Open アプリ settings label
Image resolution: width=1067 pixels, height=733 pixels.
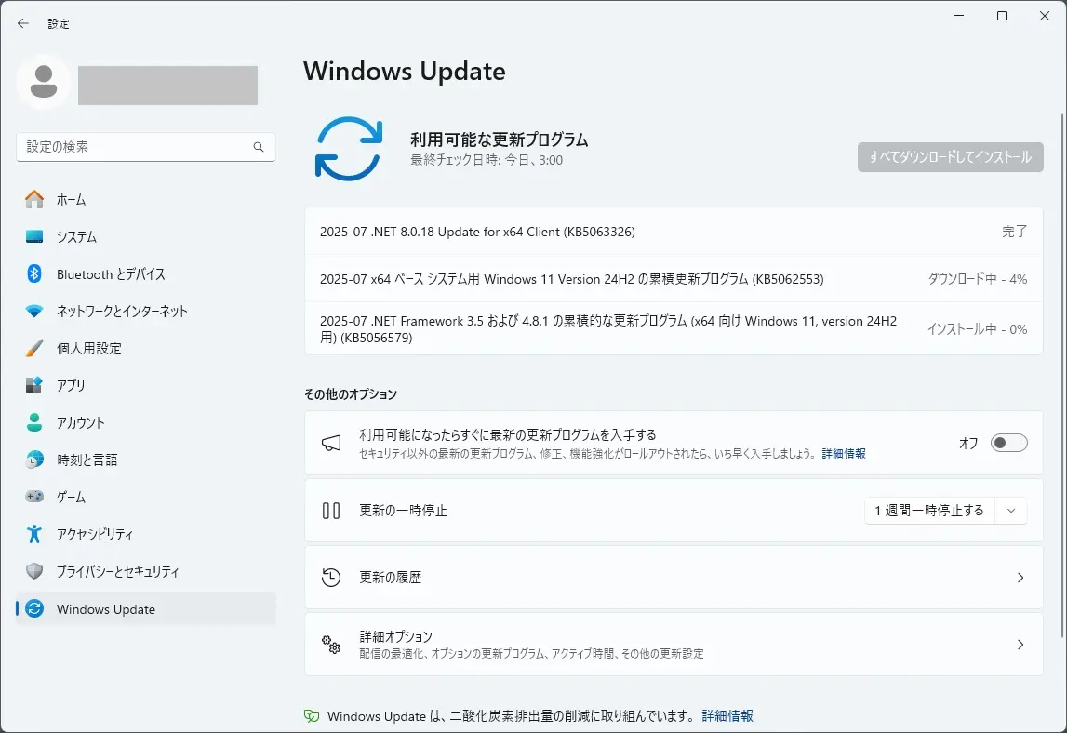[x=71, y=385]
